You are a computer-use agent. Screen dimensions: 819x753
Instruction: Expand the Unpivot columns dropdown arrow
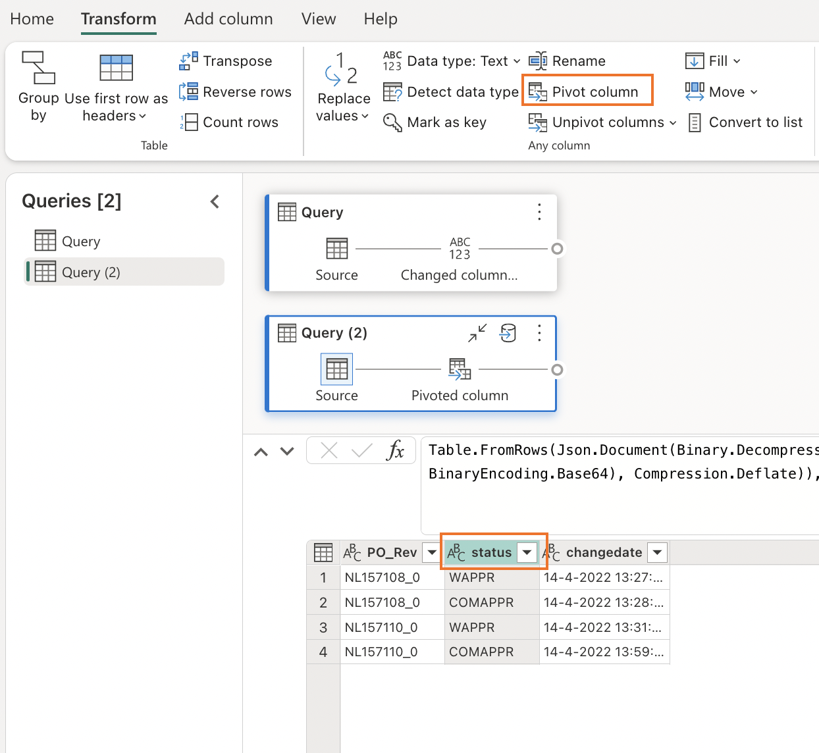(x=673, y=122)
